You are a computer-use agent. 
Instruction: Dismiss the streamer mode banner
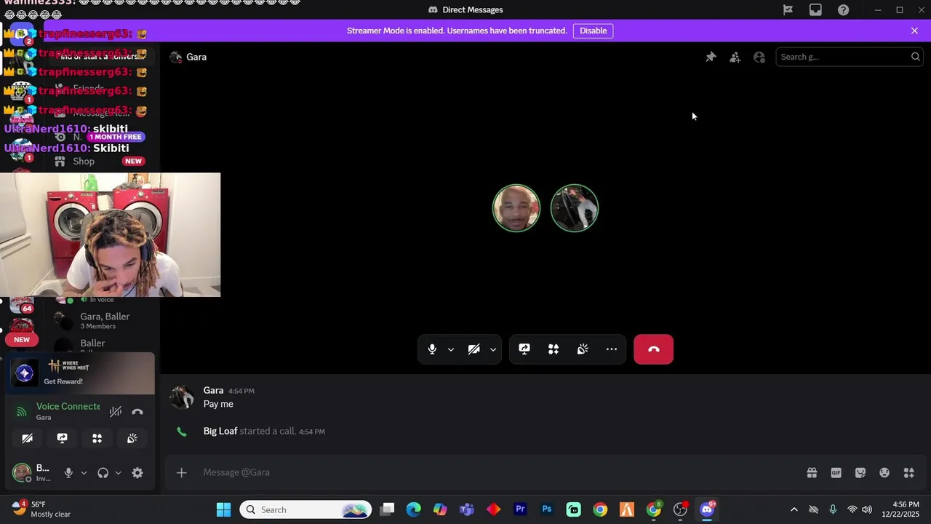914,31
